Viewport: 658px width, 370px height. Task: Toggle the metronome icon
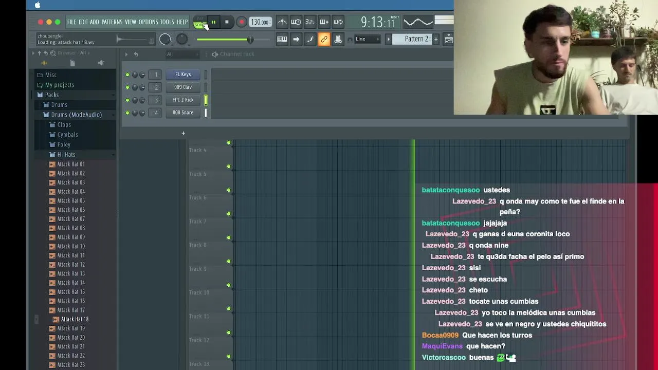point(282,22)
